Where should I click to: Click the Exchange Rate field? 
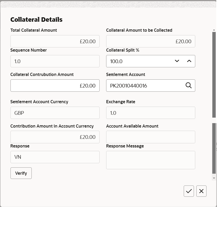click(x=150, y=113)
